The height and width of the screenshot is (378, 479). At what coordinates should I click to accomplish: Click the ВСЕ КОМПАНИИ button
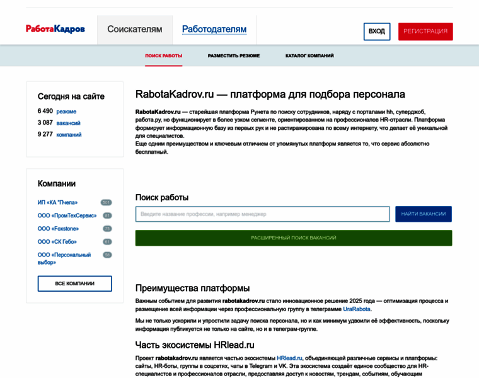[74, 283]
